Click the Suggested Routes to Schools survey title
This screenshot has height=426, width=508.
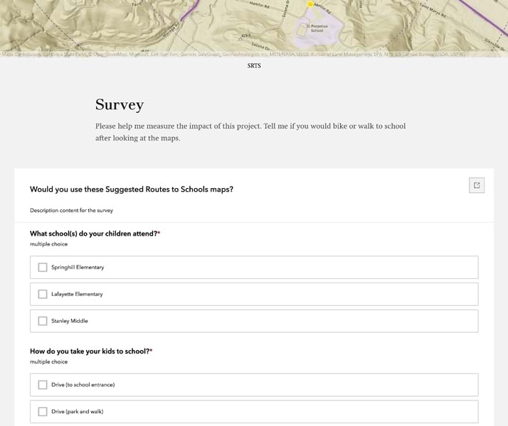132,189
